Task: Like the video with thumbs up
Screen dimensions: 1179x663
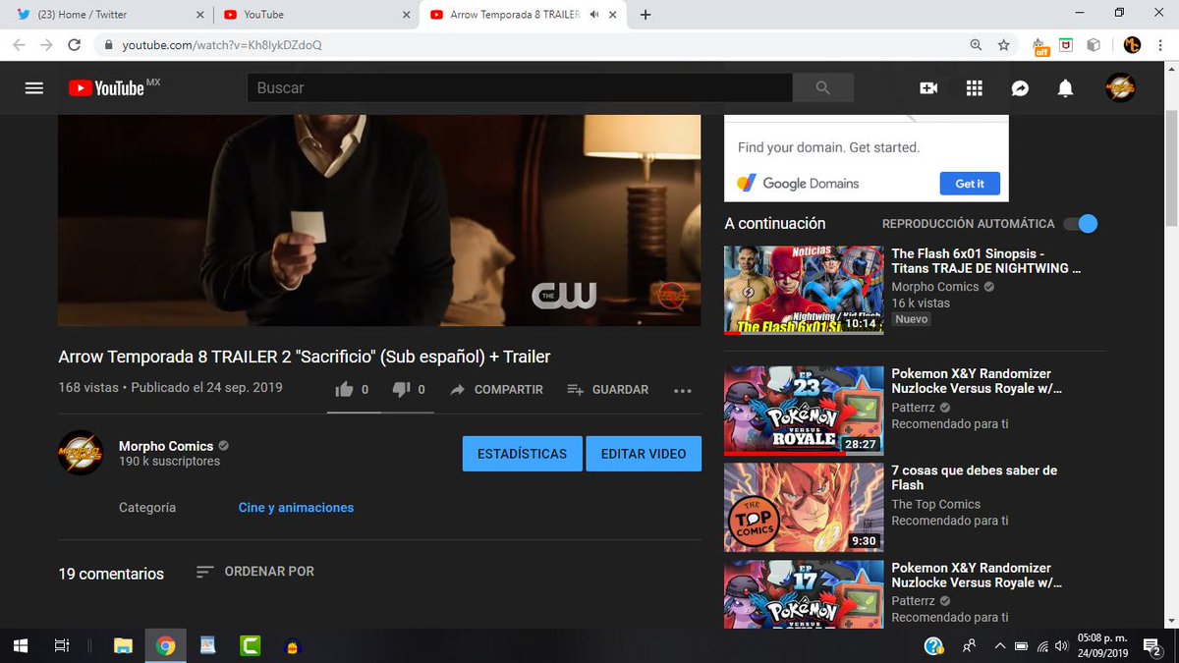Action: coord(344,390)
